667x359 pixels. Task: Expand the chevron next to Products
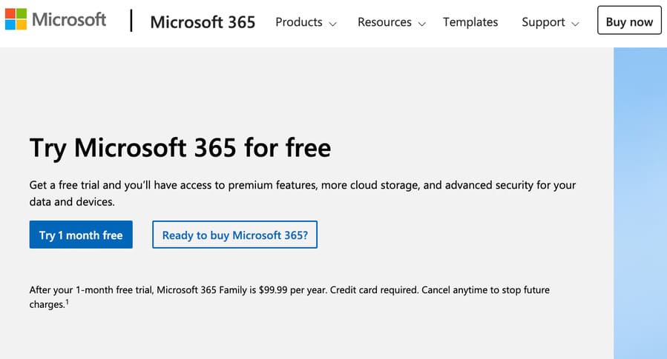click(332, 24)
